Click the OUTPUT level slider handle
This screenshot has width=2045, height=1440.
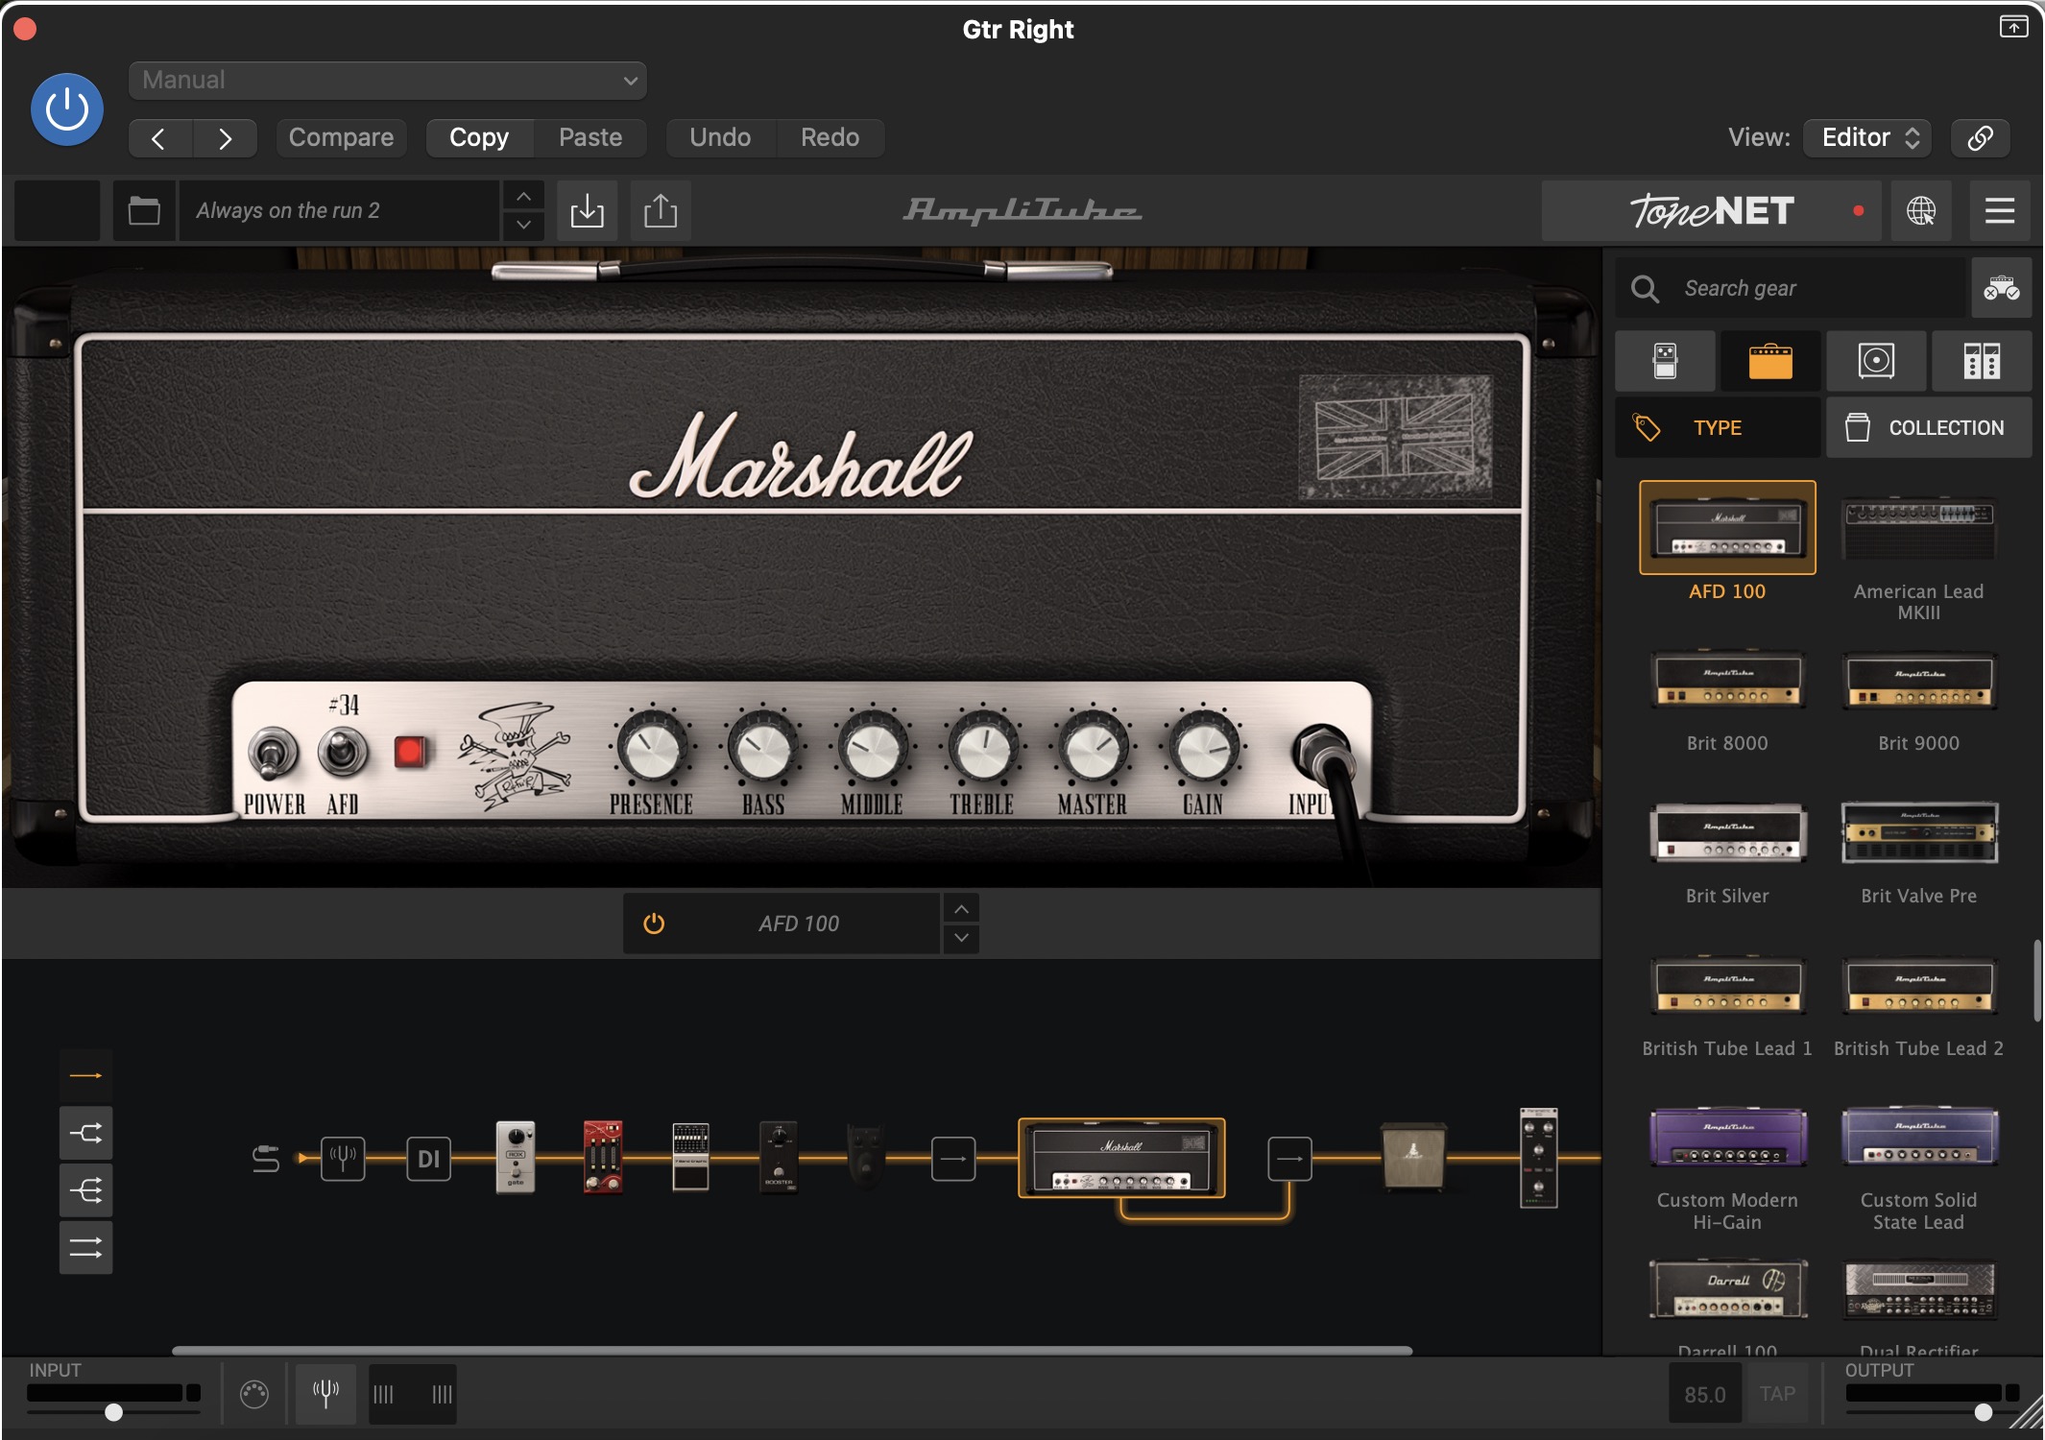[1984, 1412]
